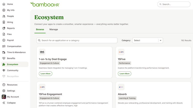Click the Payroll dollar coin icon
The image size is (193, 108).
coord(4,40)
